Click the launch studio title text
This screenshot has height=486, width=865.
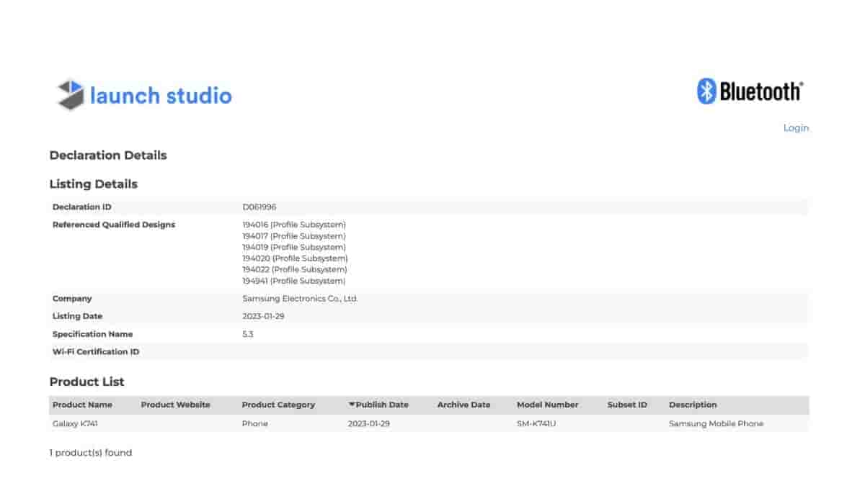pyautogui.click(x=160, y=96)
